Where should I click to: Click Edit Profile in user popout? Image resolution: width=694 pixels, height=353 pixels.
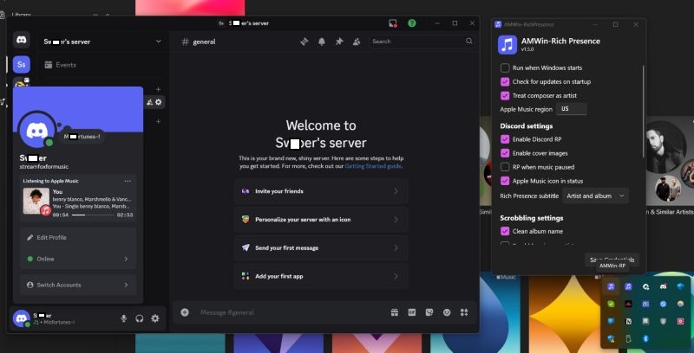[x=78, y=237]
